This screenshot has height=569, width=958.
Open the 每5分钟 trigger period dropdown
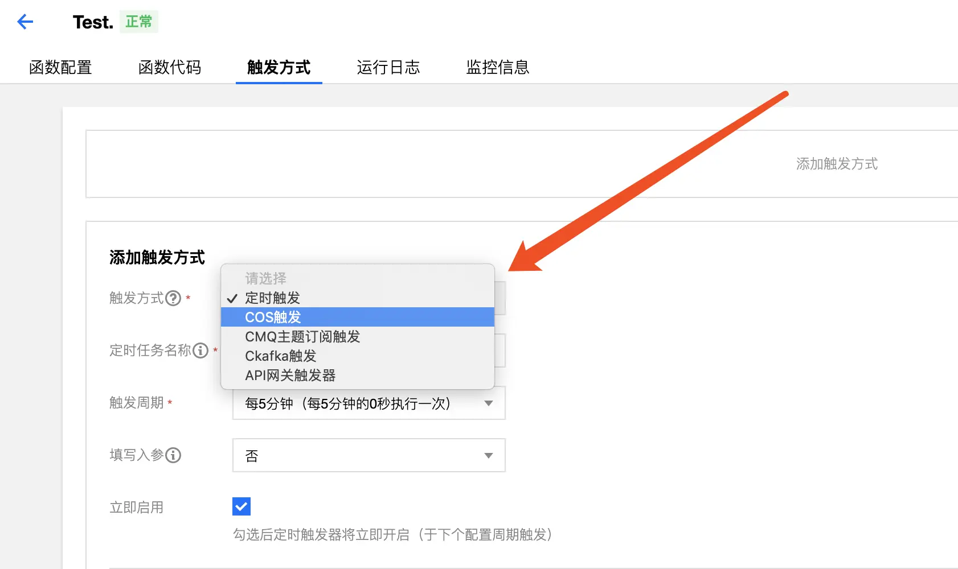tap(369, 403)
